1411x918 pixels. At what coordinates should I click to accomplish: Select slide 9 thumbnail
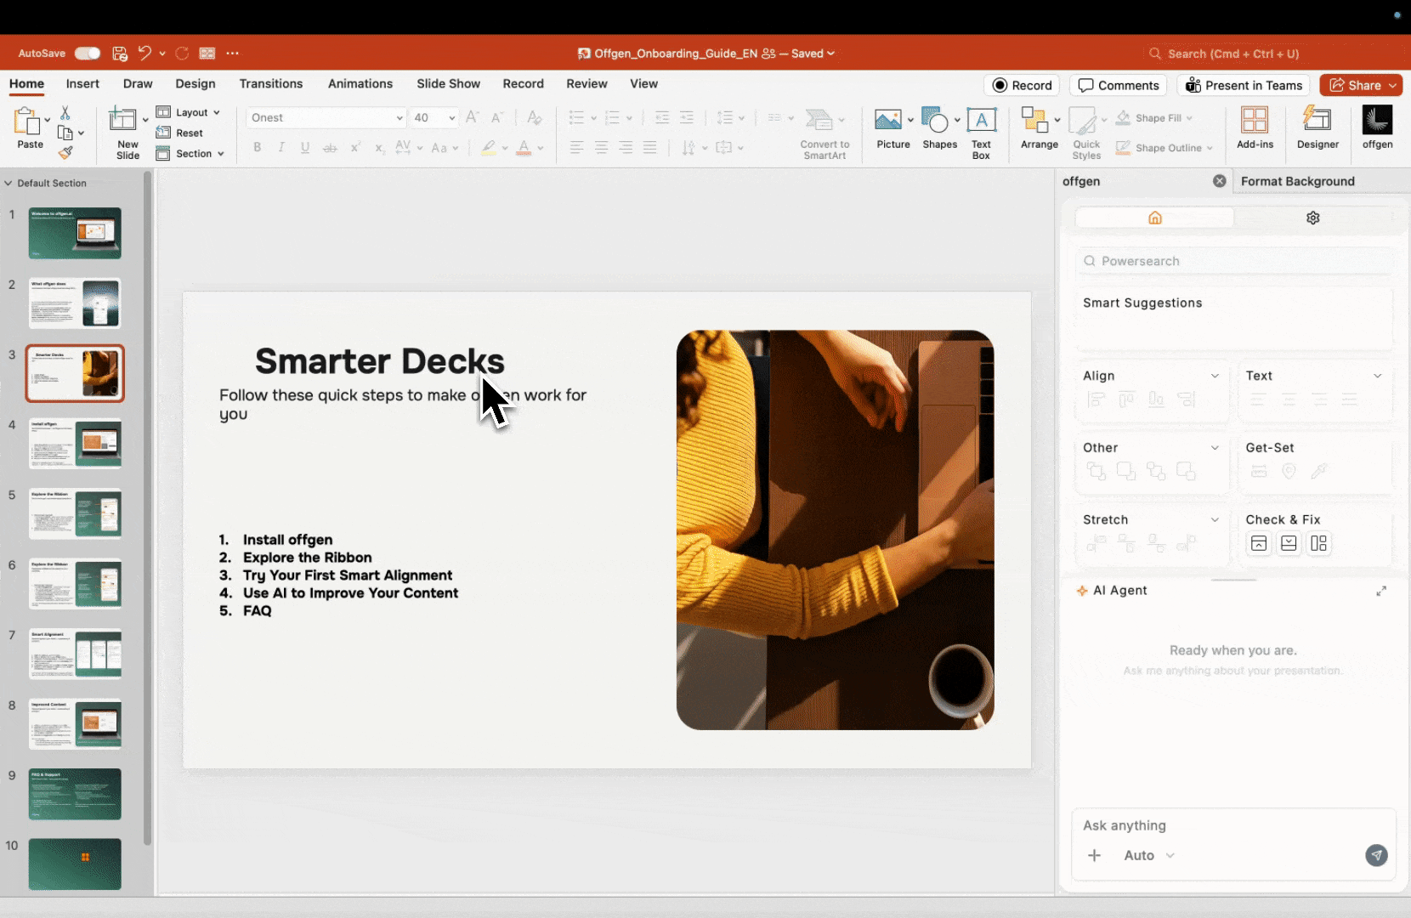(75, 794)
